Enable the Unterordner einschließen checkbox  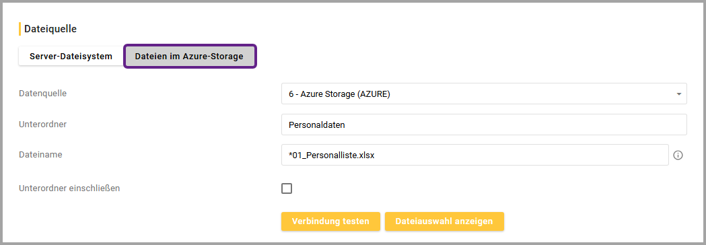(x=287, y=188)
